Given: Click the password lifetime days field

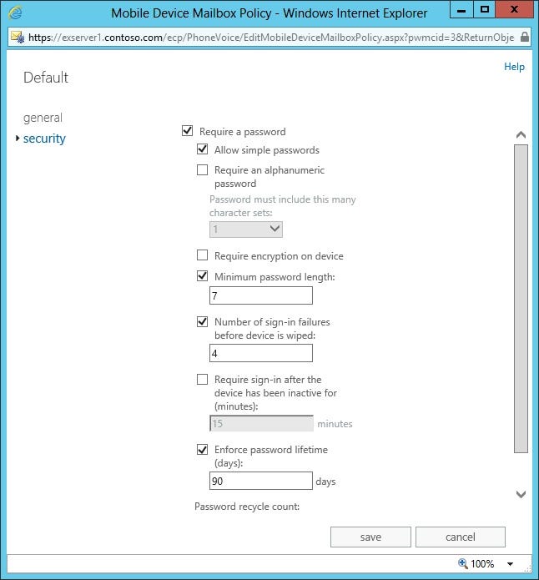Looking at the screenshot, I should point(261,482).
